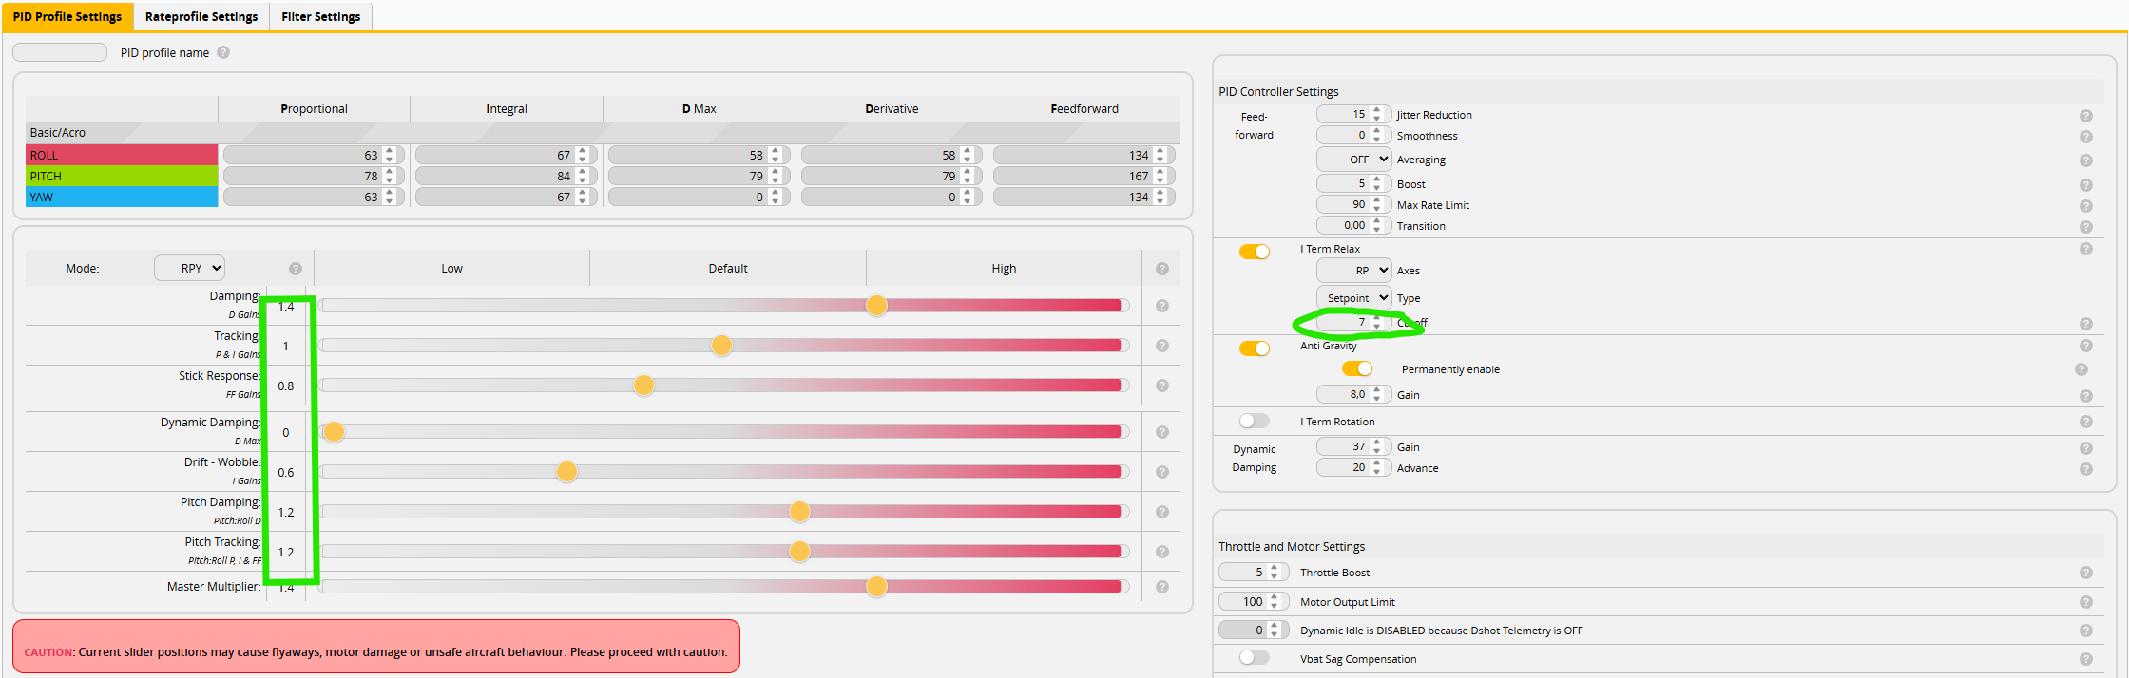This screenshot has height=678, width=2129.
Task: Click help icon for Anti Gravity Gain
Action: [2085, 396]
